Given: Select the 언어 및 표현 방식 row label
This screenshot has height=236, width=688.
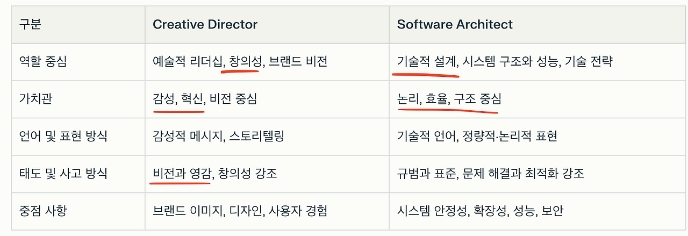Looking at the screenshot, I should point(63,135).
